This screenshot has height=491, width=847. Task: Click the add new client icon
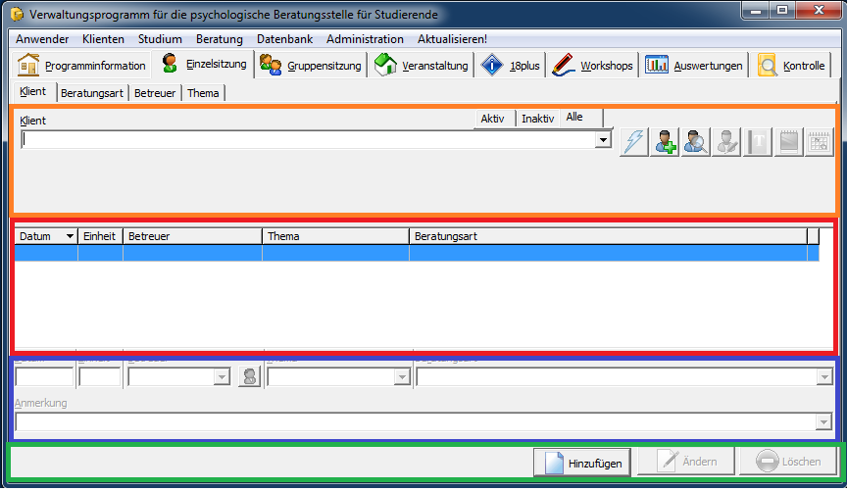pyautogui.click(x=666, y=141)
